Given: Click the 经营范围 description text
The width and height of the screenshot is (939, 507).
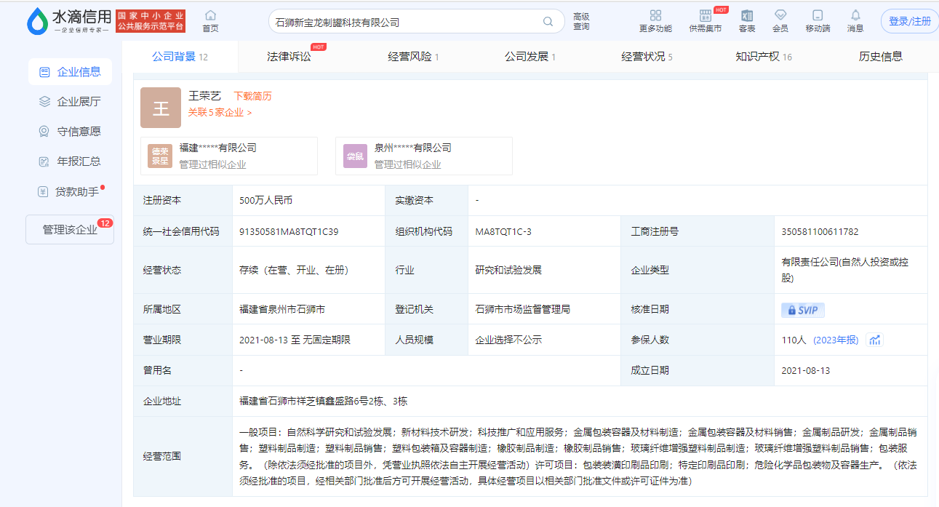Looking at the screenshot, I should pyautogui.click(x=578, y=457).
